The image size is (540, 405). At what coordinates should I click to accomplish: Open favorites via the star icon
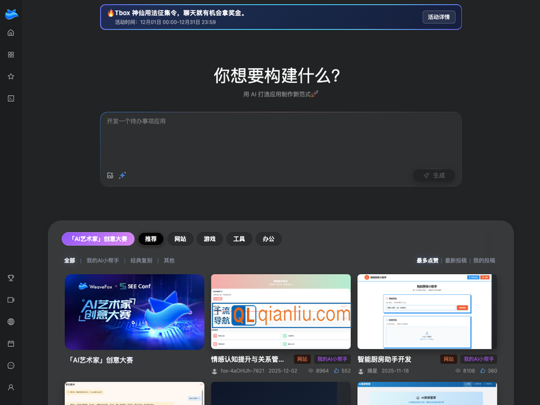11,76
